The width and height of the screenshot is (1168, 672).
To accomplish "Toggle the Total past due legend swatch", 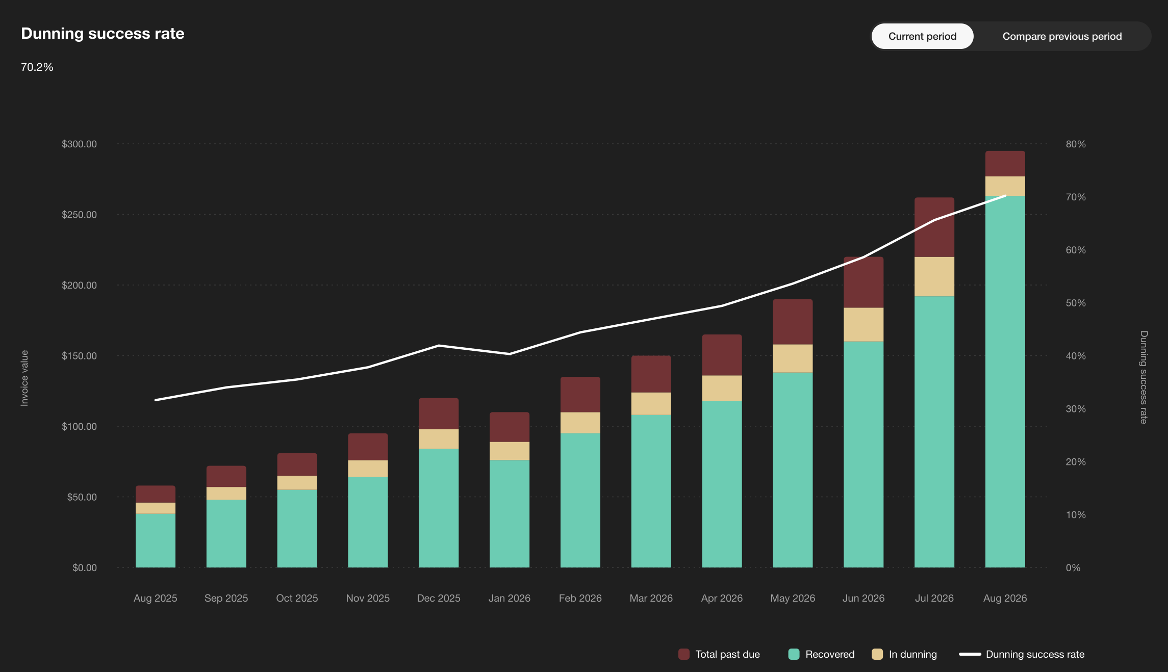I will coord(683,654).
